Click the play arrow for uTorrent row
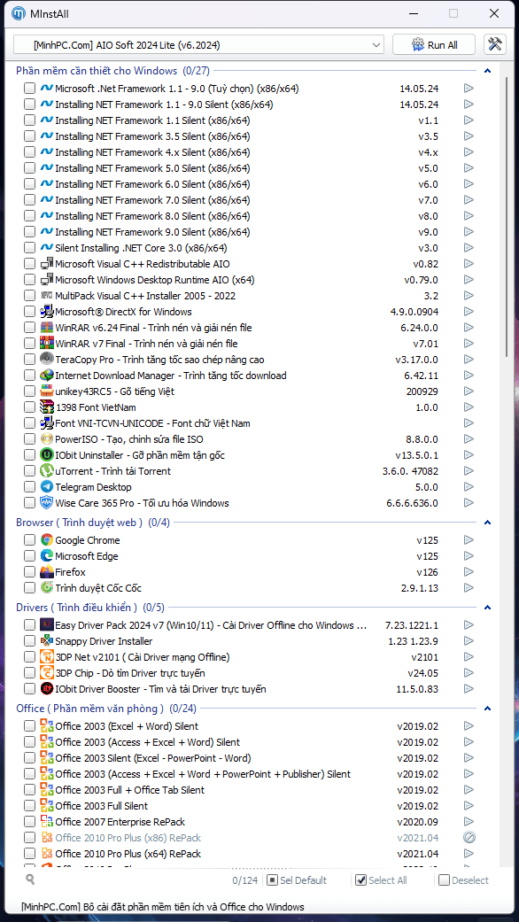Viewport: 519px width, 922px height. [x=469, y=471]
